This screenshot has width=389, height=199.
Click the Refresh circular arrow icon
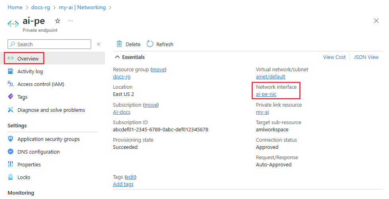tap(150, 44)
